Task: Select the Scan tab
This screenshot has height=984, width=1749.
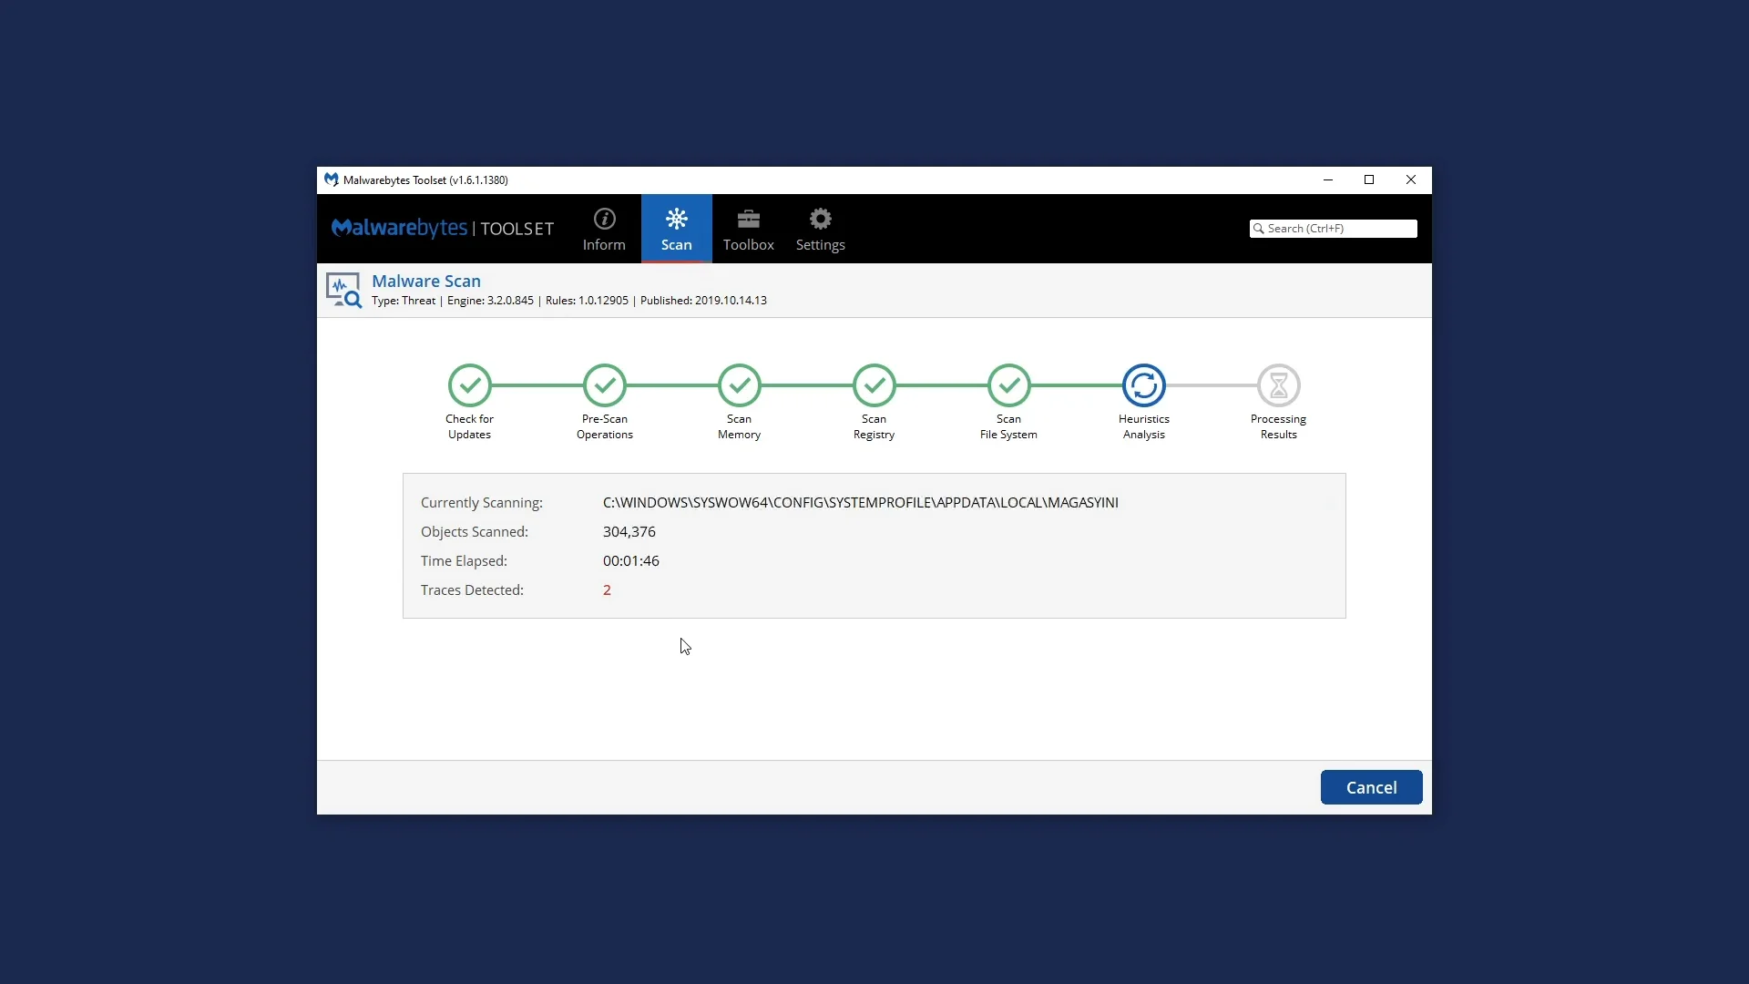Action: [676, 229]
